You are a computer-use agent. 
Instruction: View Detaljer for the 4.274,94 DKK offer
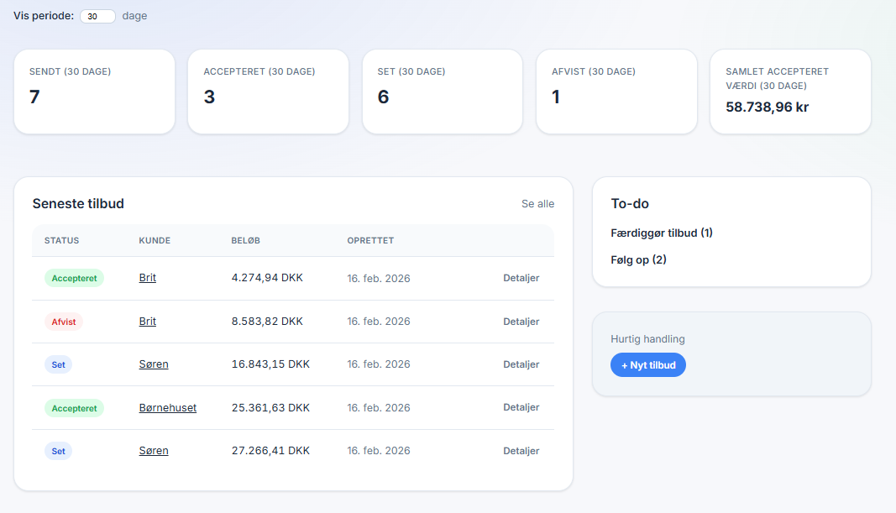521,278
